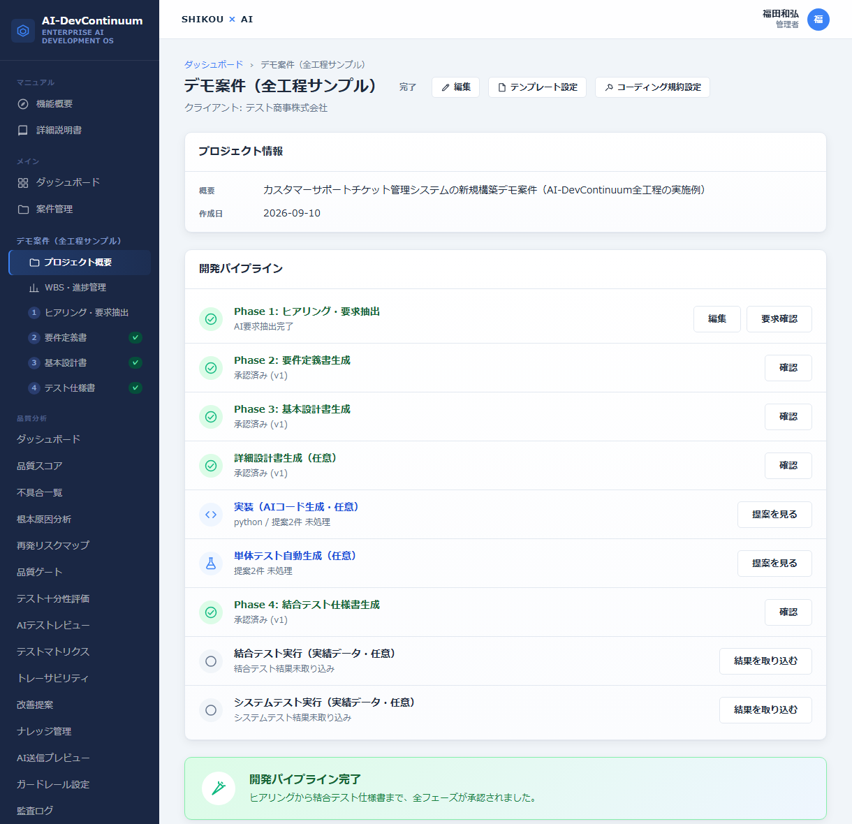Open quality analysis ダッシュボード under 品質分析
Viewport: 852px width, 824px height.
pyautogui.click(x=80, y=439)
